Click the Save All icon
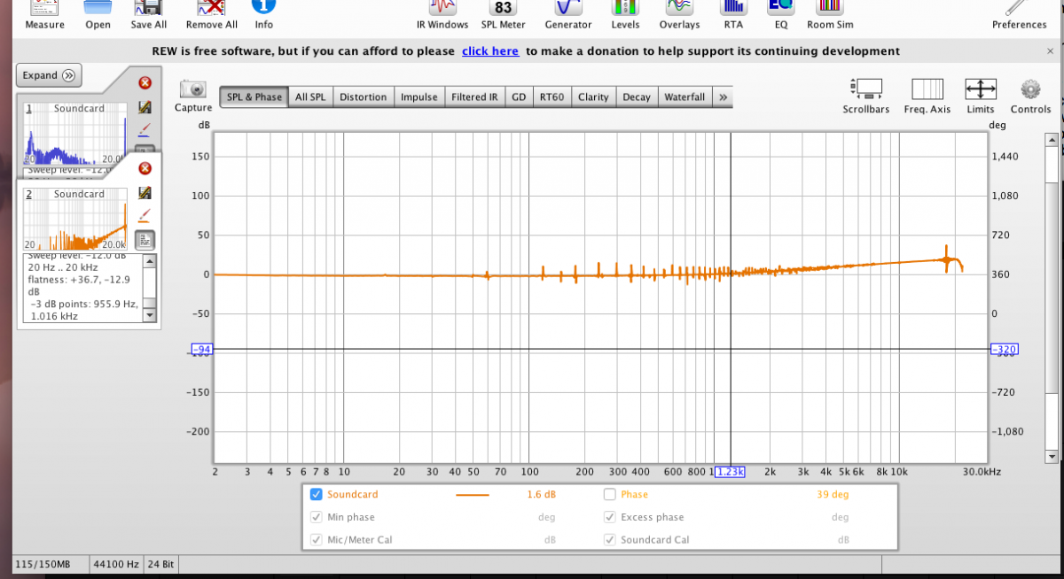1064x579 pixels. coord(148,8)
